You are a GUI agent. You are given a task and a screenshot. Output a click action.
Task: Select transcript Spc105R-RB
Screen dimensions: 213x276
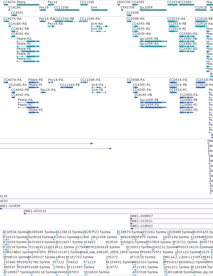click(x=149, y=39)
